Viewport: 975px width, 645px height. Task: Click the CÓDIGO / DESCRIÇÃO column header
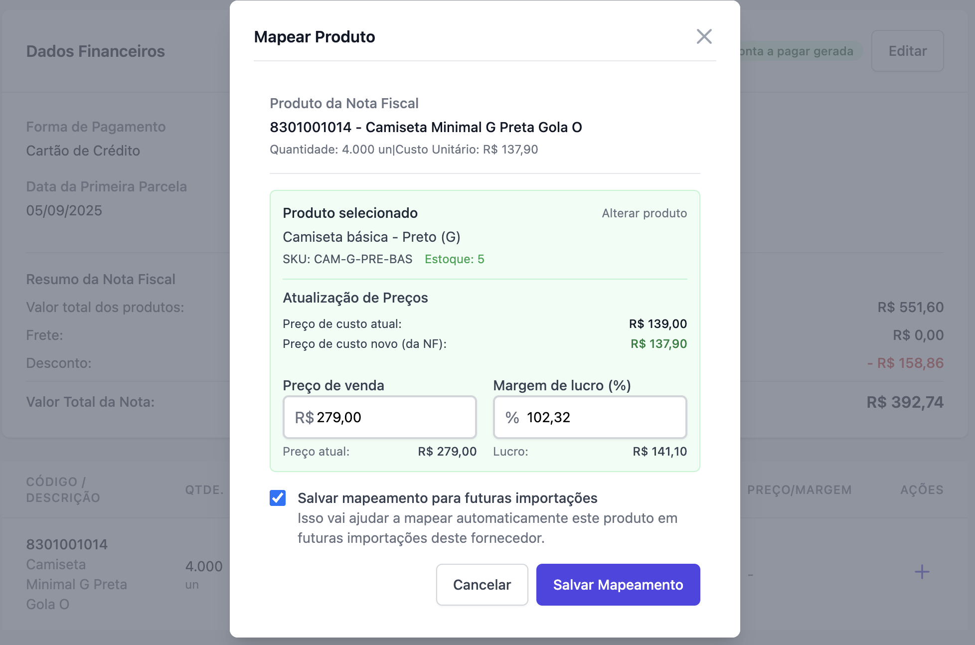click(63, 489)
